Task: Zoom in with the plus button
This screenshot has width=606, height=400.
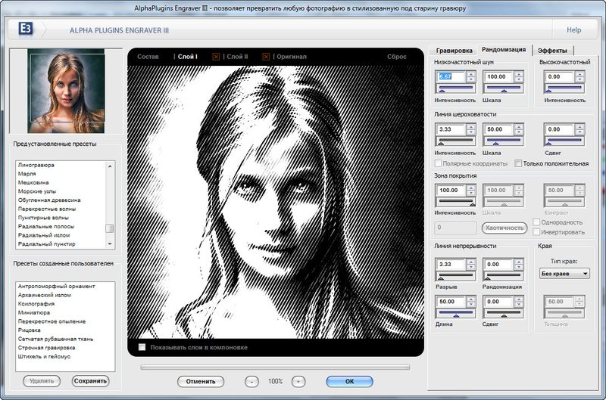Action: pyautogui.click(x=298, y=382)
